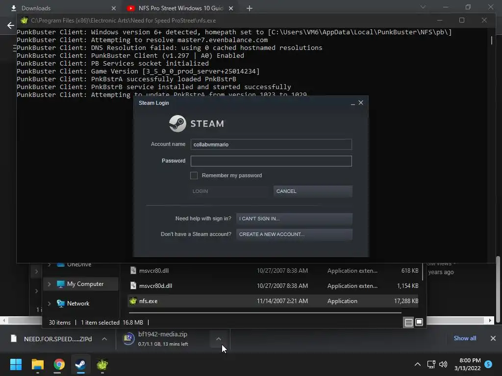Open File Explorer from taskbar
502x376 pixels.
pyautogui.click(x=37, y=364)
